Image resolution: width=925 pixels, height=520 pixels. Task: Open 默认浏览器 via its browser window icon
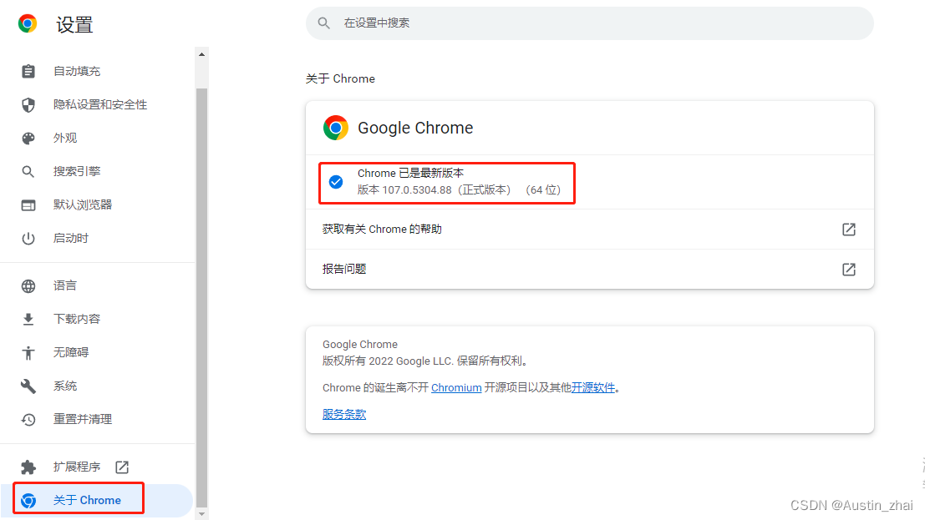(x=28, y=205)
